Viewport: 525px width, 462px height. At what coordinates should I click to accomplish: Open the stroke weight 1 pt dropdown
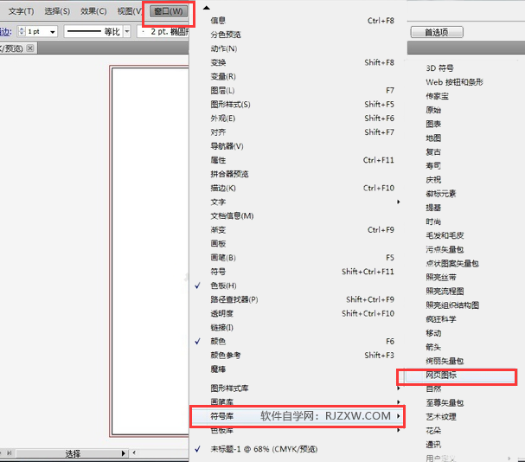point(53,32)
